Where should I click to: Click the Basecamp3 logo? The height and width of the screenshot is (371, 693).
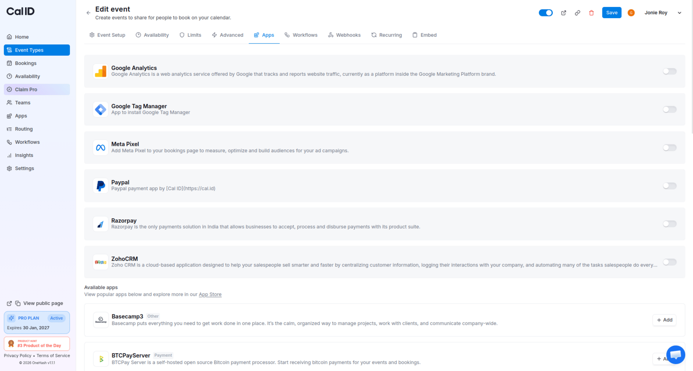(101, 320)
